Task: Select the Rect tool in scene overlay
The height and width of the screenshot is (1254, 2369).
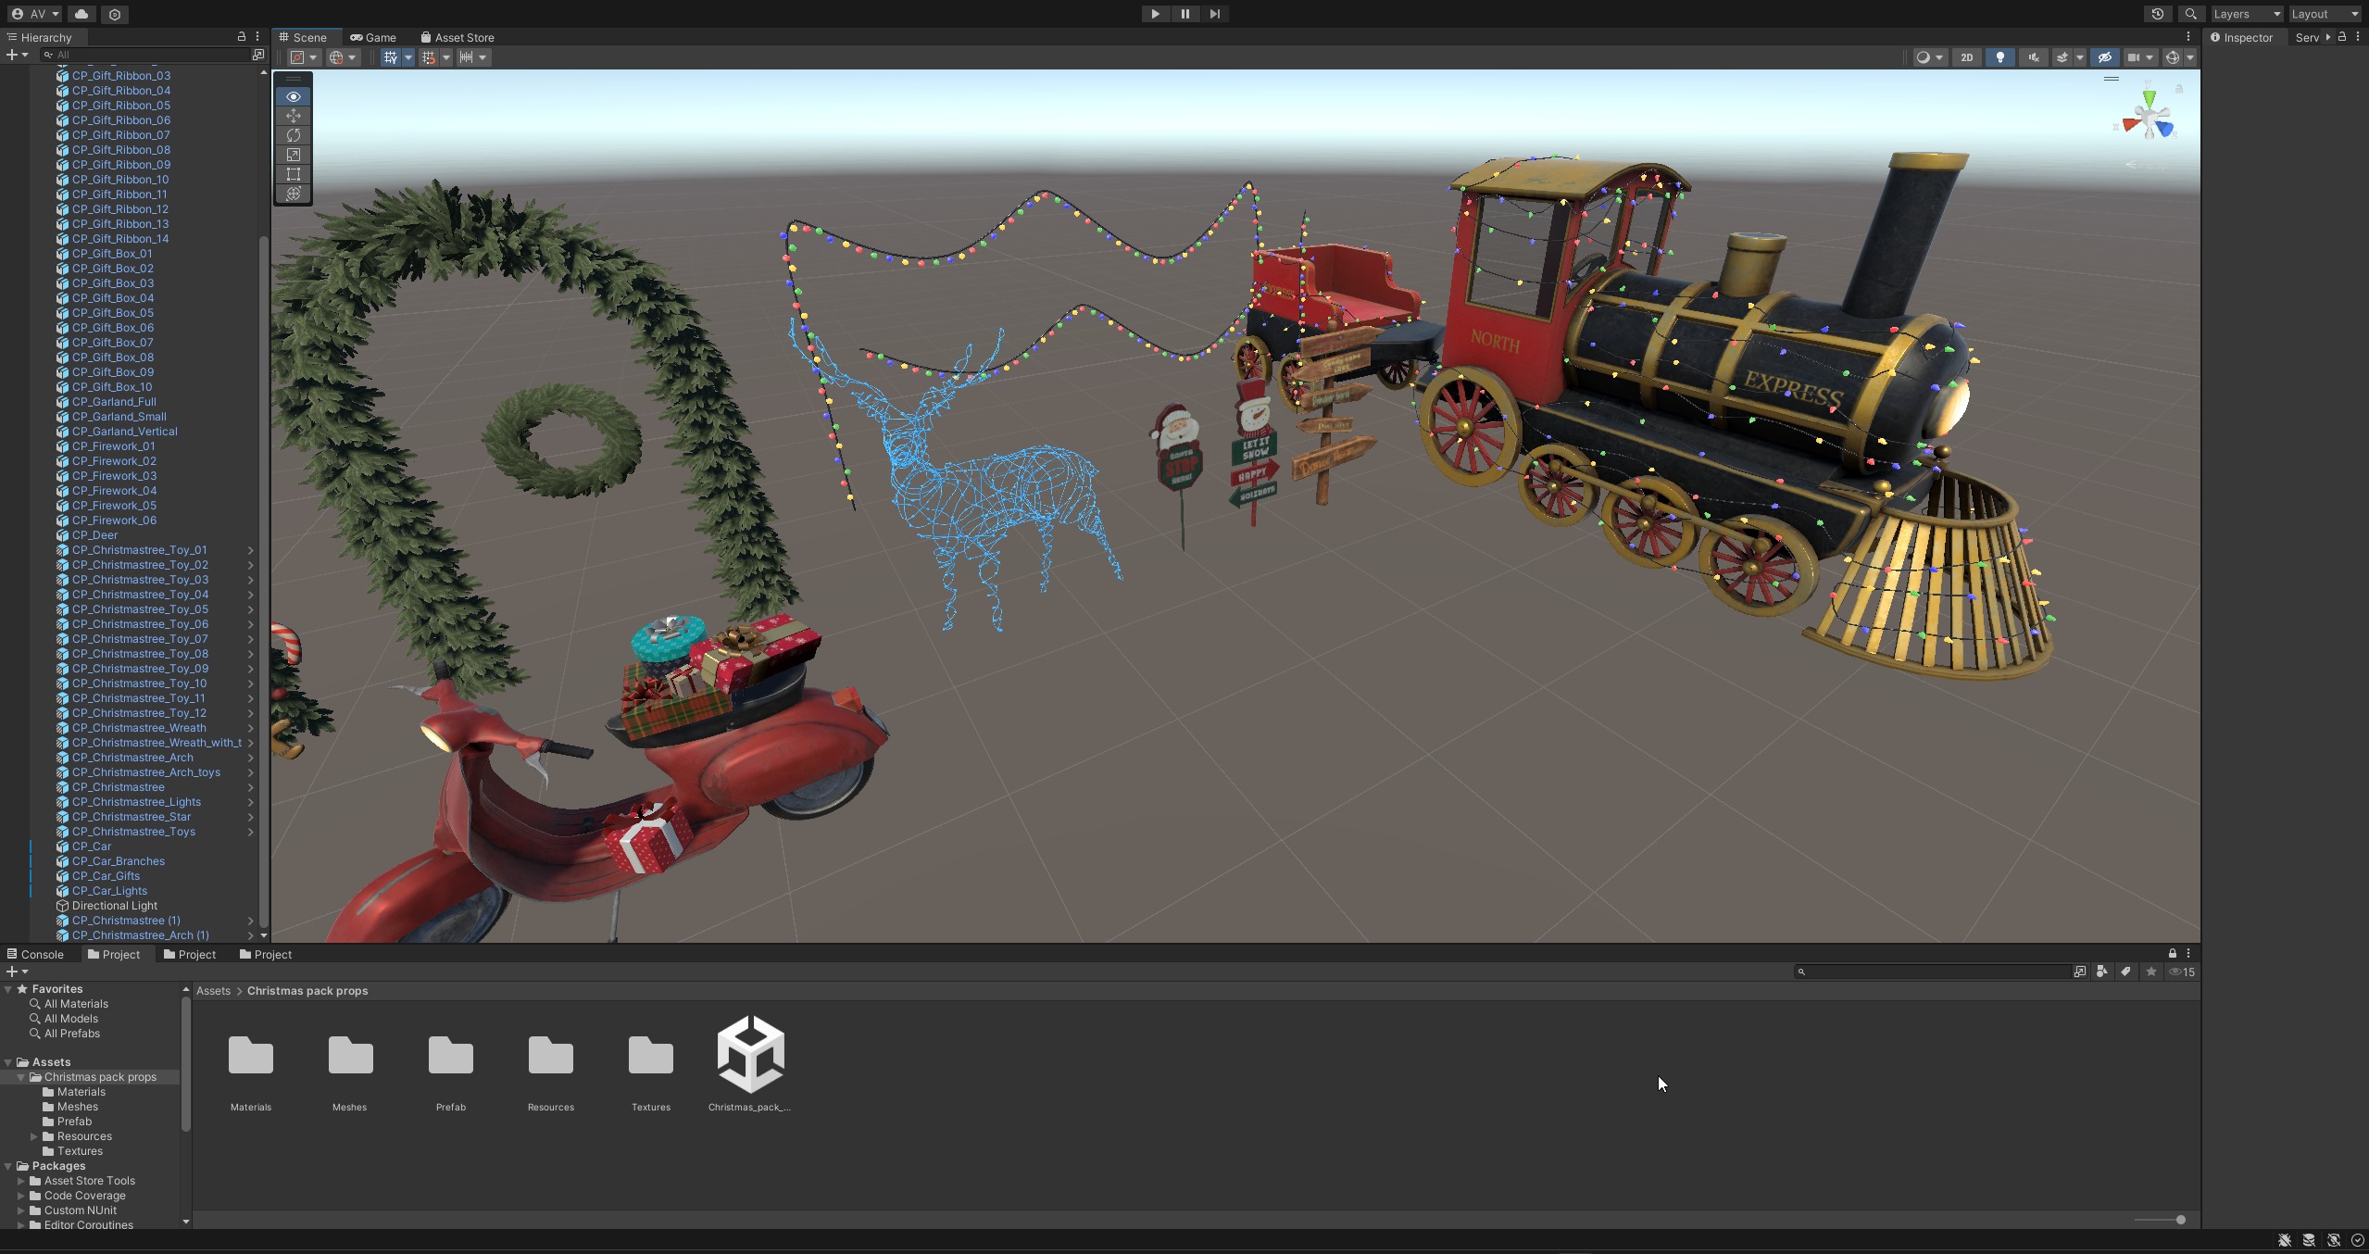Action: pyautogui.click(x=294, y=174)
